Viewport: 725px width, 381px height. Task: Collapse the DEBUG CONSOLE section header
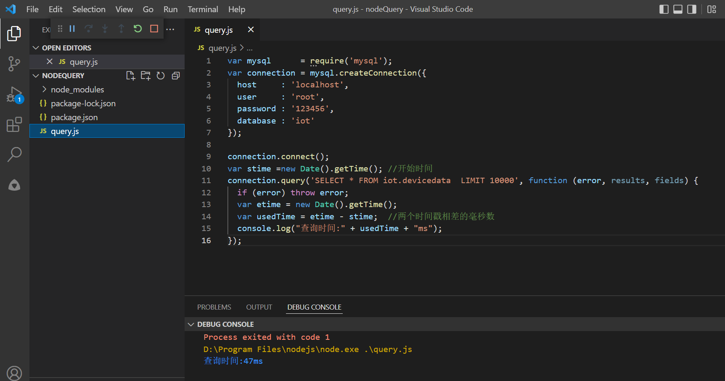pyautogui.click(x=191, y=324)
